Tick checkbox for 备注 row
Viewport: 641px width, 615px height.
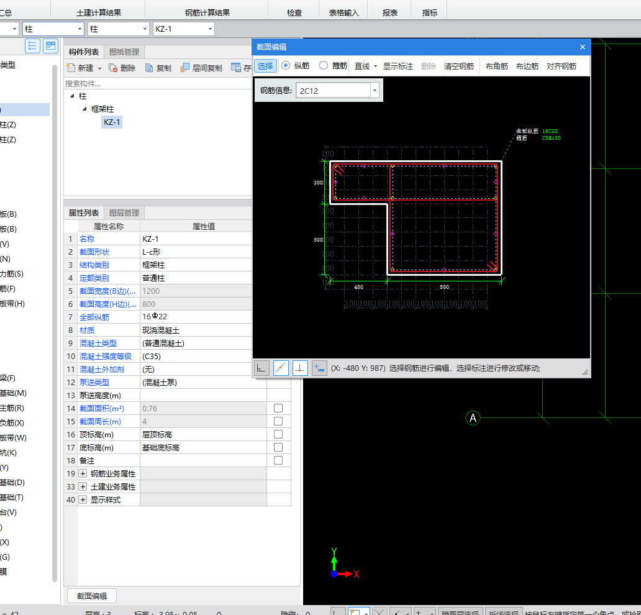278,460
